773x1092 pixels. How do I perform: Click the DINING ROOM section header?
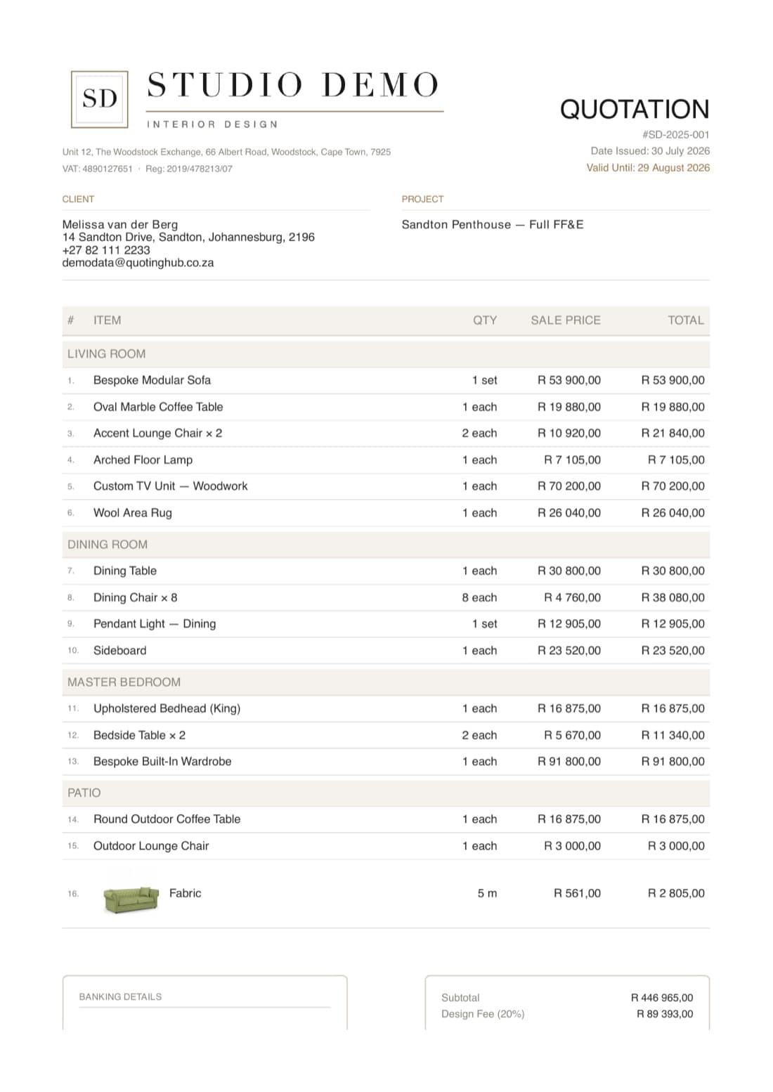click(x=386, y=545)
